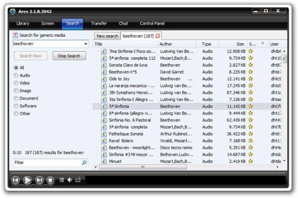Click the Stop Search button
Screen dimensions: 298x198
(69, 56)
